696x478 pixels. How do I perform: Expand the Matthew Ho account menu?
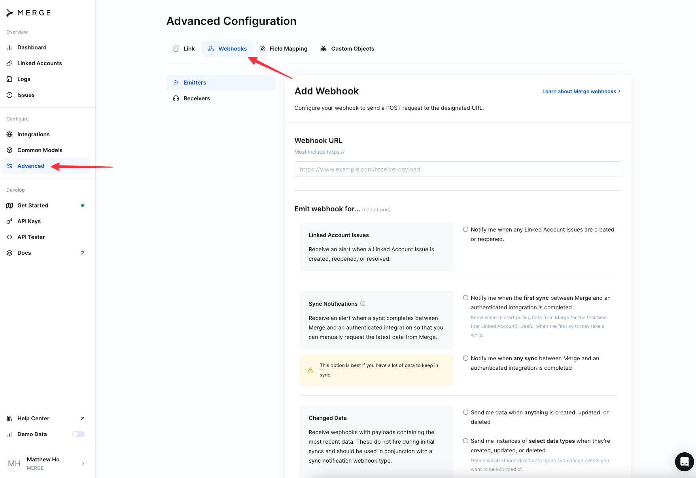tap(83, 463)
